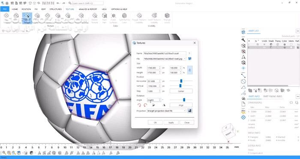Click the texture Name input field
The height and width of the screenshot is (159, 300).
(165, 53)
